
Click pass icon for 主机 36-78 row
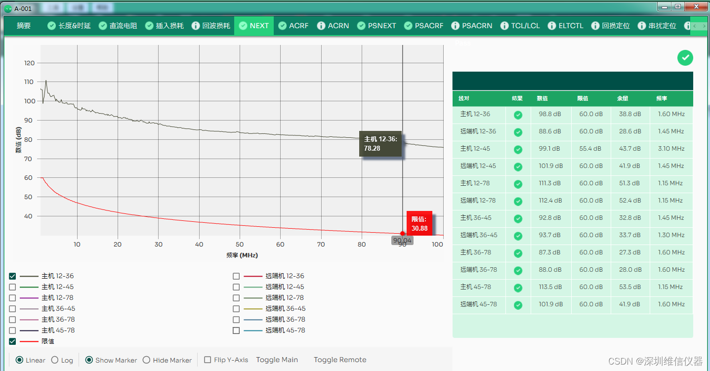coord(518,253)
